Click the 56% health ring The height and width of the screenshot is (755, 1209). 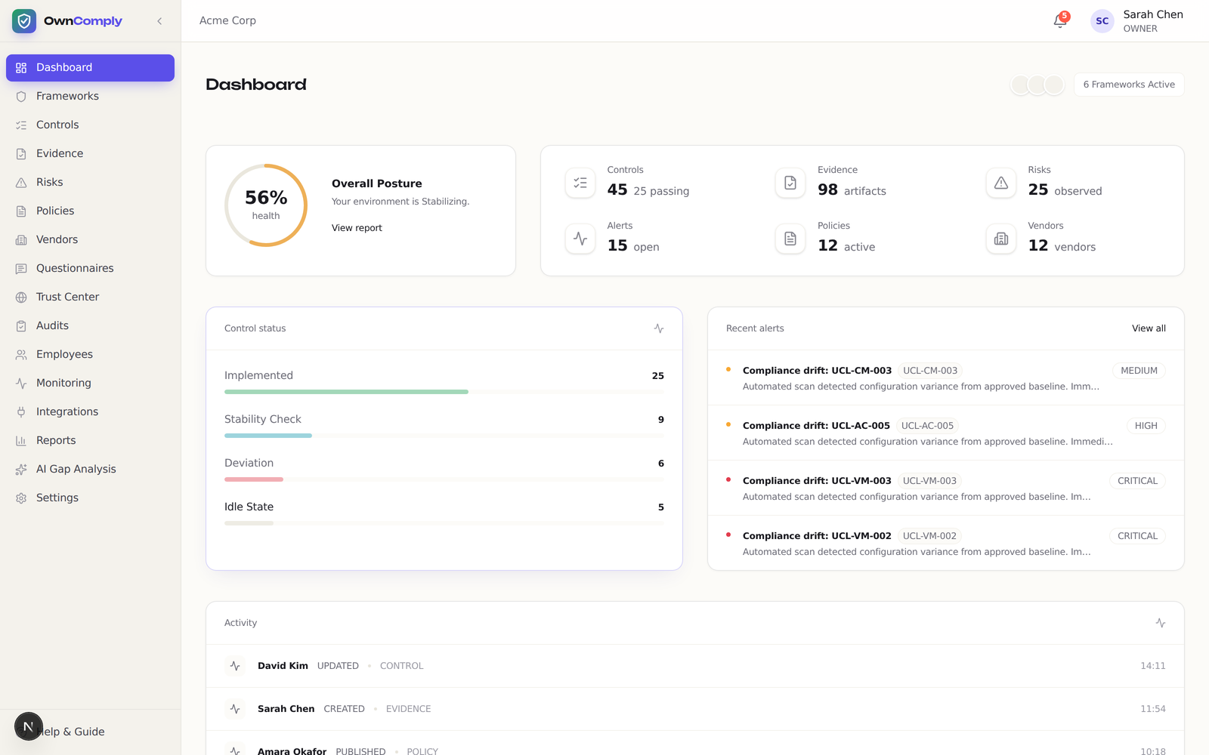coord(266,205)
